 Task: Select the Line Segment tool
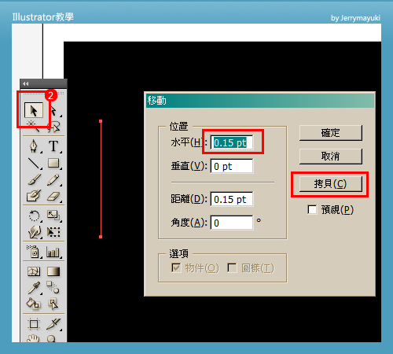point(34,163)
